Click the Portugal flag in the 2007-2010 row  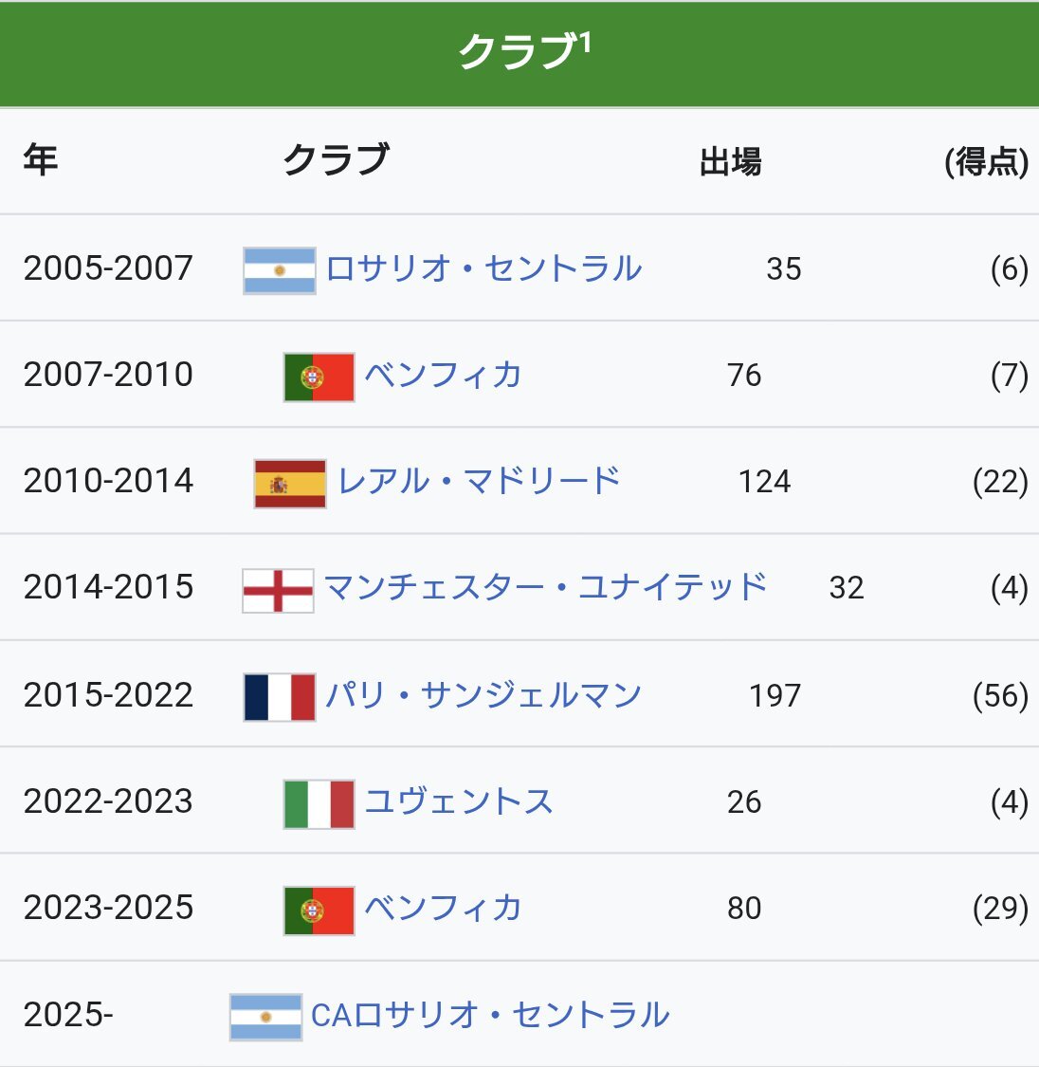click(x=319, y=377)
